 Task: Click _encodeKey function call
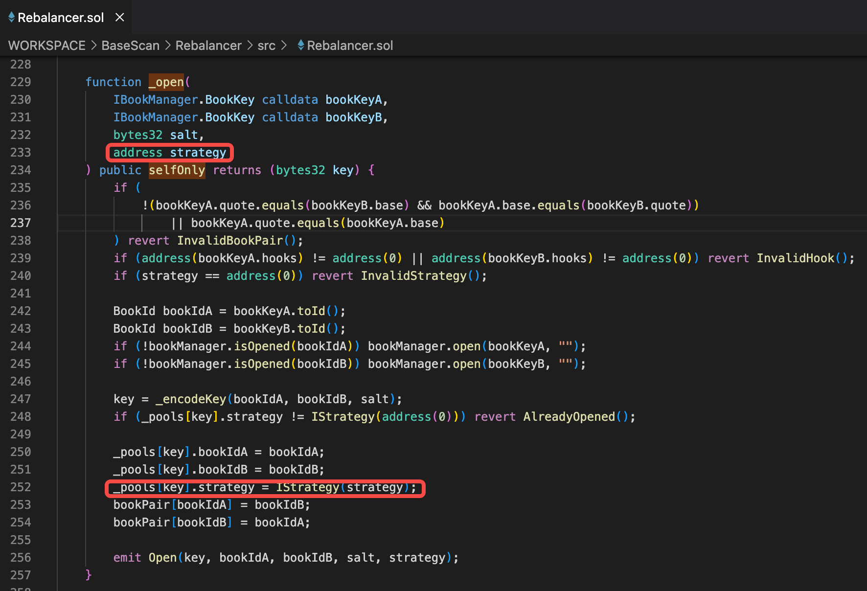(191, 399)
